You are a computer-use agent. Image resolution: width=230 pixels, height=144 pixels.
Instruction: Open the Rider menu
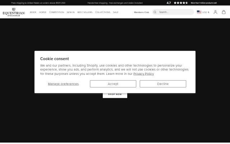click(x=33, y=12)
